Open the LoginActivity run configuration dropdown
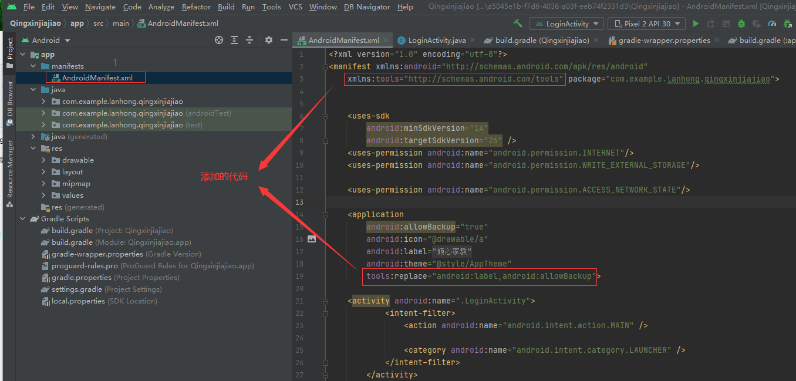Viewport: 796px width, 381px height. (566, 24)
